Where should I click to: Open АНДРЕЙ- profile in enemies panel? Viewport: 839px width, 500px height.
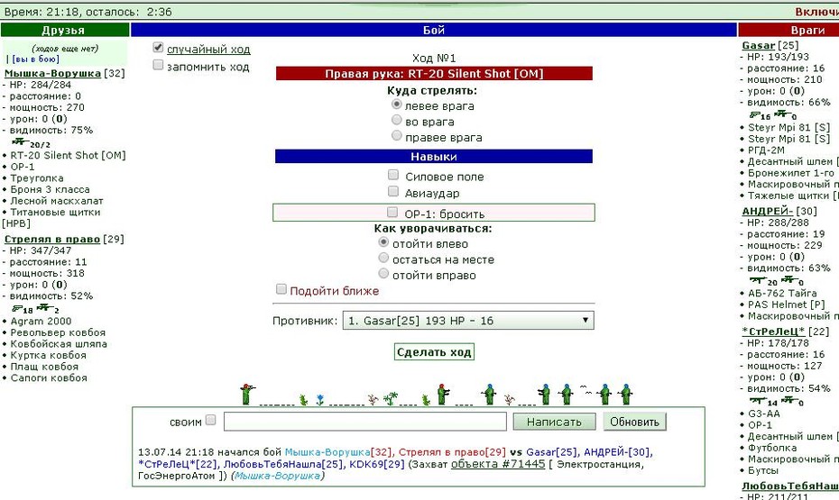[x=768, y=211]
